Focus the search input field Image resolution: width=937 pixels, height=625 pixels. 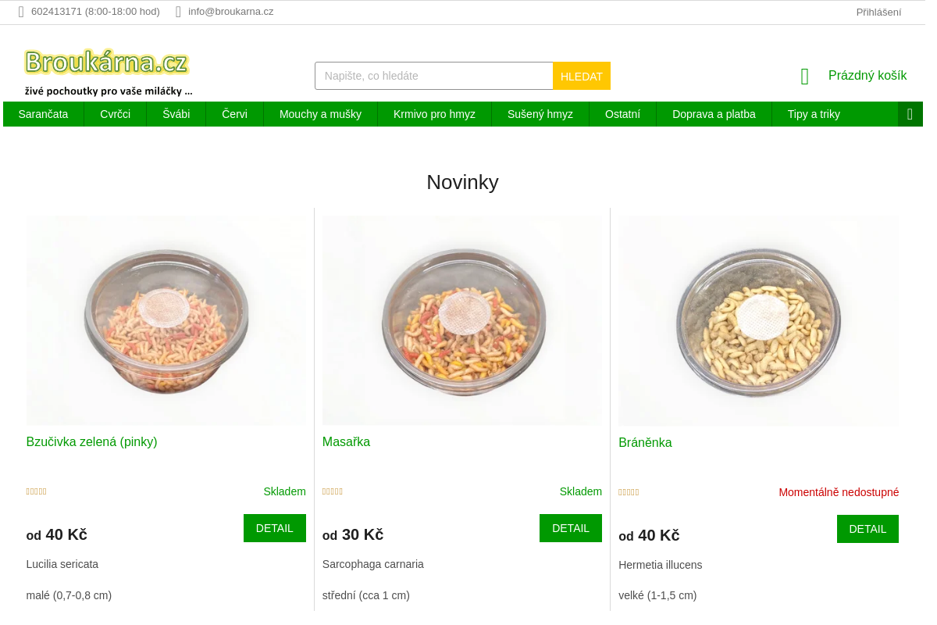[434, 76]
